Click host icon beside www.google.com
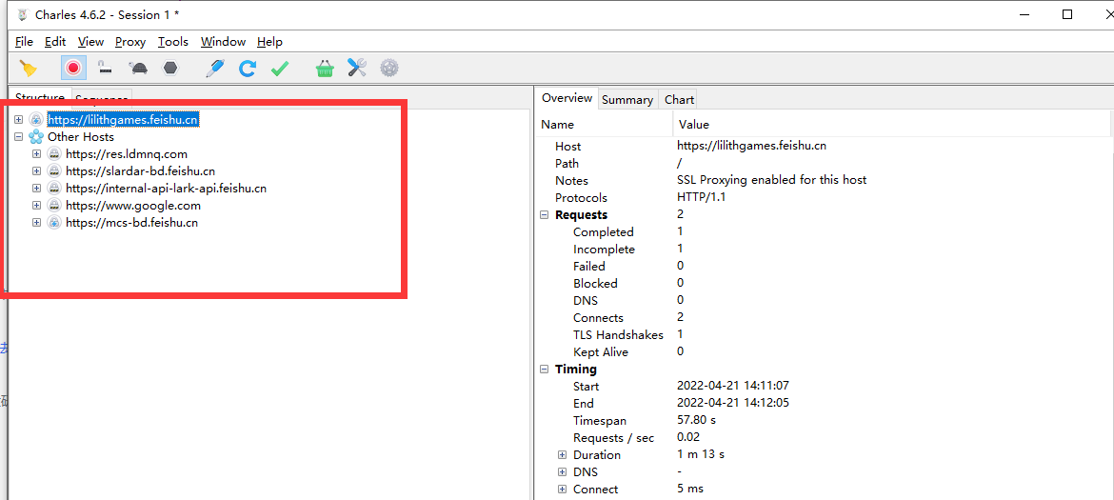The width and height of the screenshot is (1114, 500). [x=54, y=206]
